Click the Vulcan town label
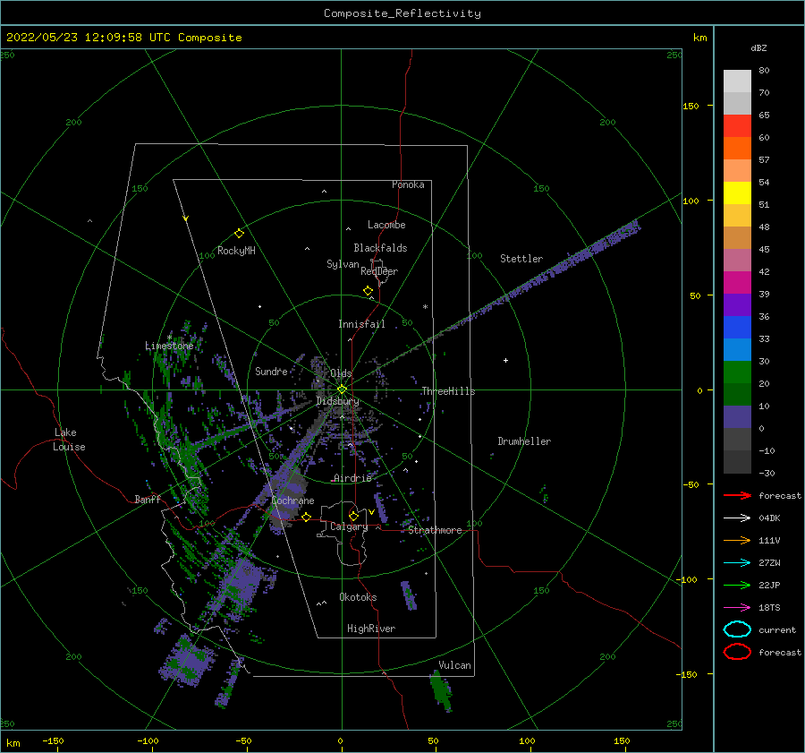The width and height of the screenshot is (805, 753). [454, 665]
